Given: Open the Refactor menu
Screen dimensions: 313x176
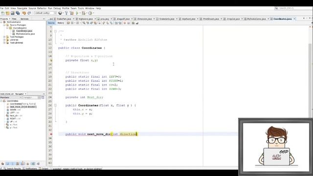Looking at the screenshot, I should [x=42, y=8].
